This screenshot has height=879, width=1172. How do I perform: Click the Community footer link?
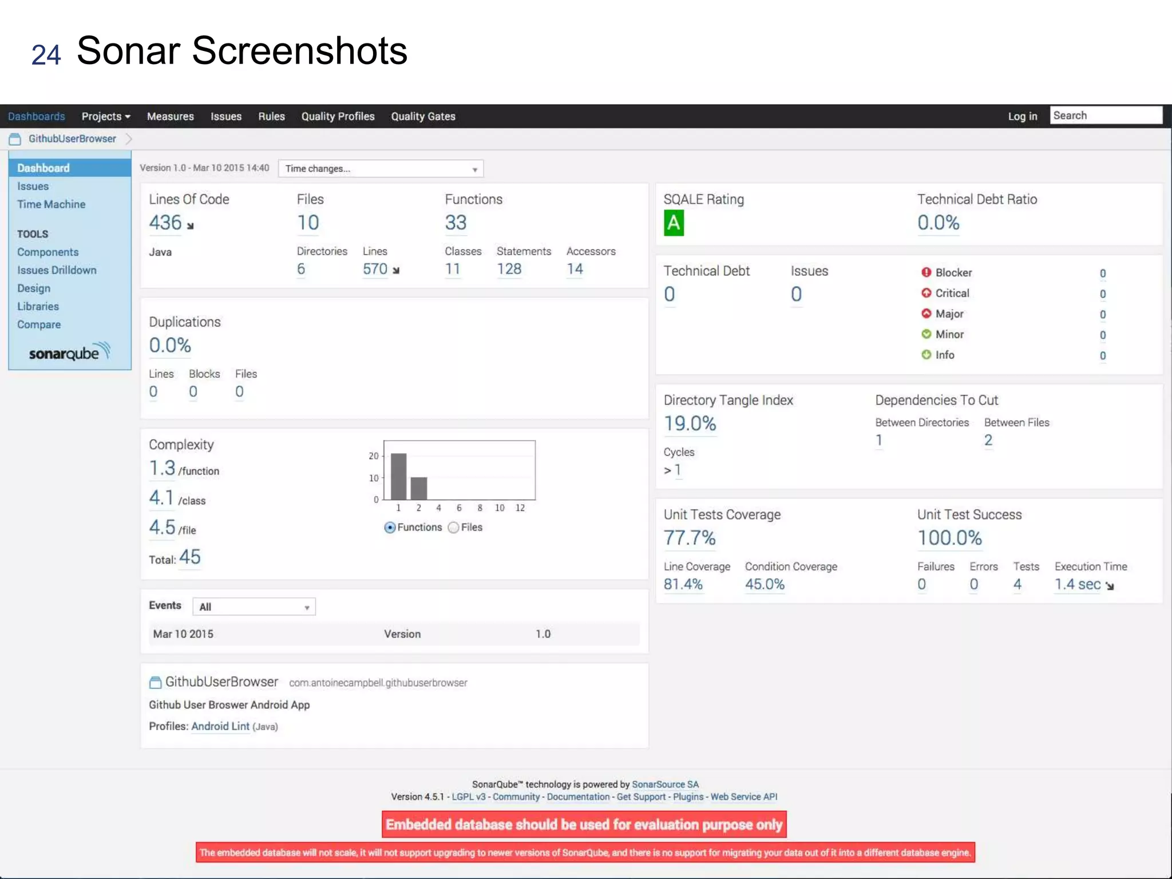(516, 797)
